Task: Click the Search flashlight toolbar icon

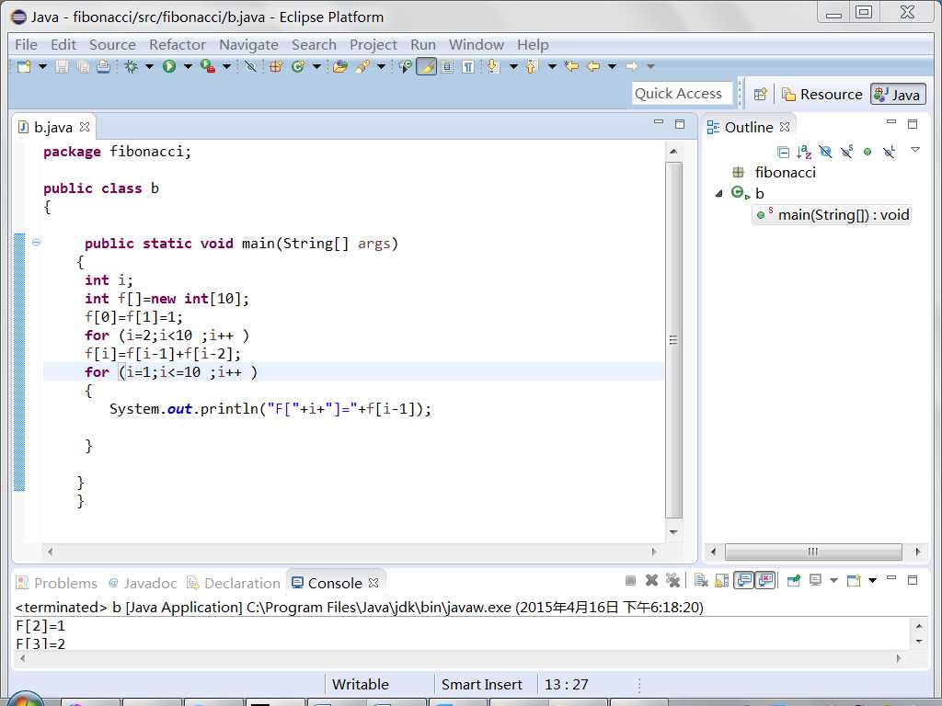Action: click(x=362, y=66)
